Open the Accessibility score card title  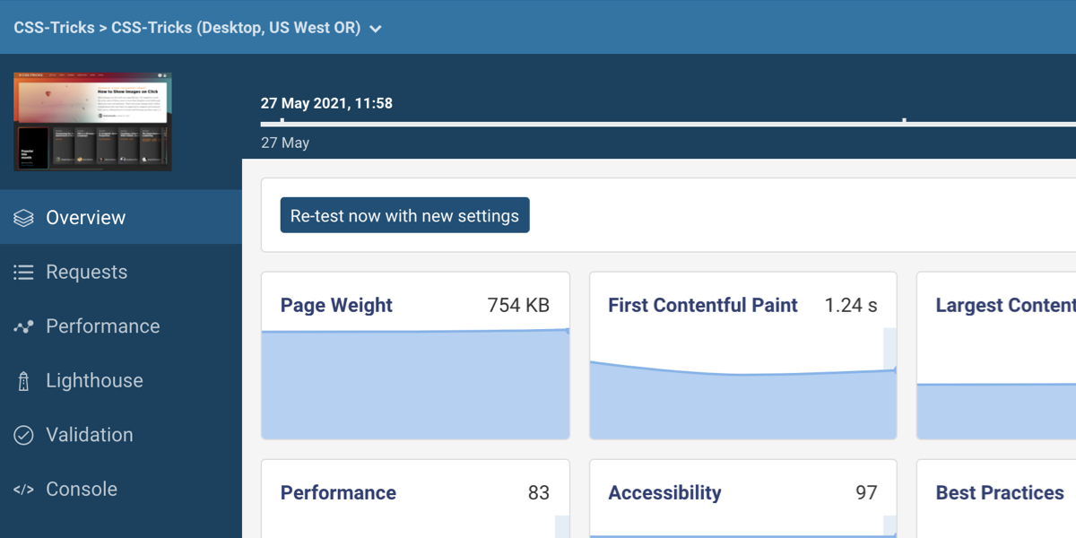tap(664, 493)
